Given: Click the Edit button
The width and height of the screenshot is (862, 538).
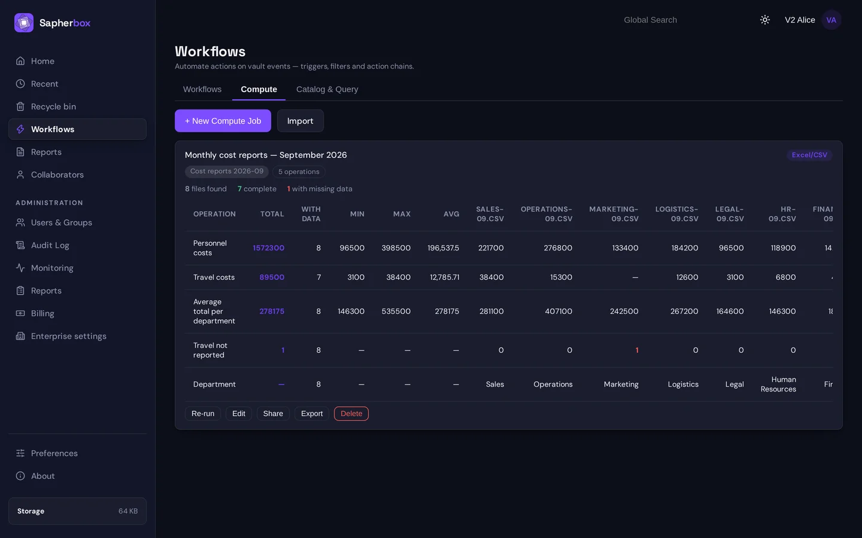Looking at the screenshot, I should point(239,414).
